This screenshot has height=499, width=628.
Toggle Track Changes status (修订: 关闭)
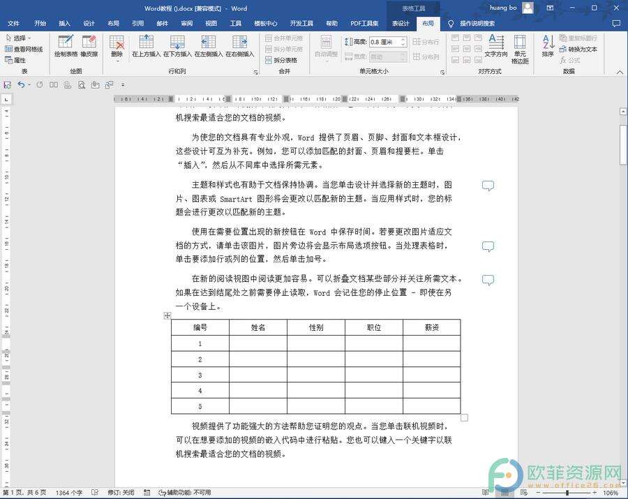point(121,492)
